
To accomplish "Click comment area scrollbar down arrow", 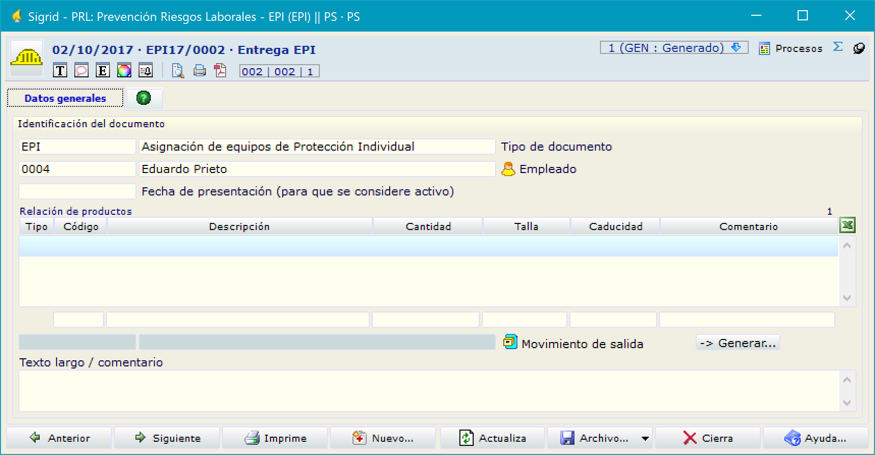I will pos(847,403).
